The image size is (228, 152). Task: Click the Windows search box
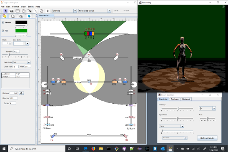pos(37,149)
